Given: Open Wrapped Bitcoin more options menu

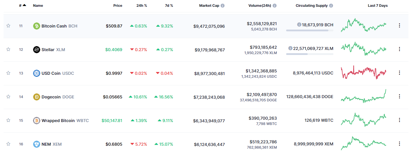Looking at the screenshot, I should pos(399,120).
